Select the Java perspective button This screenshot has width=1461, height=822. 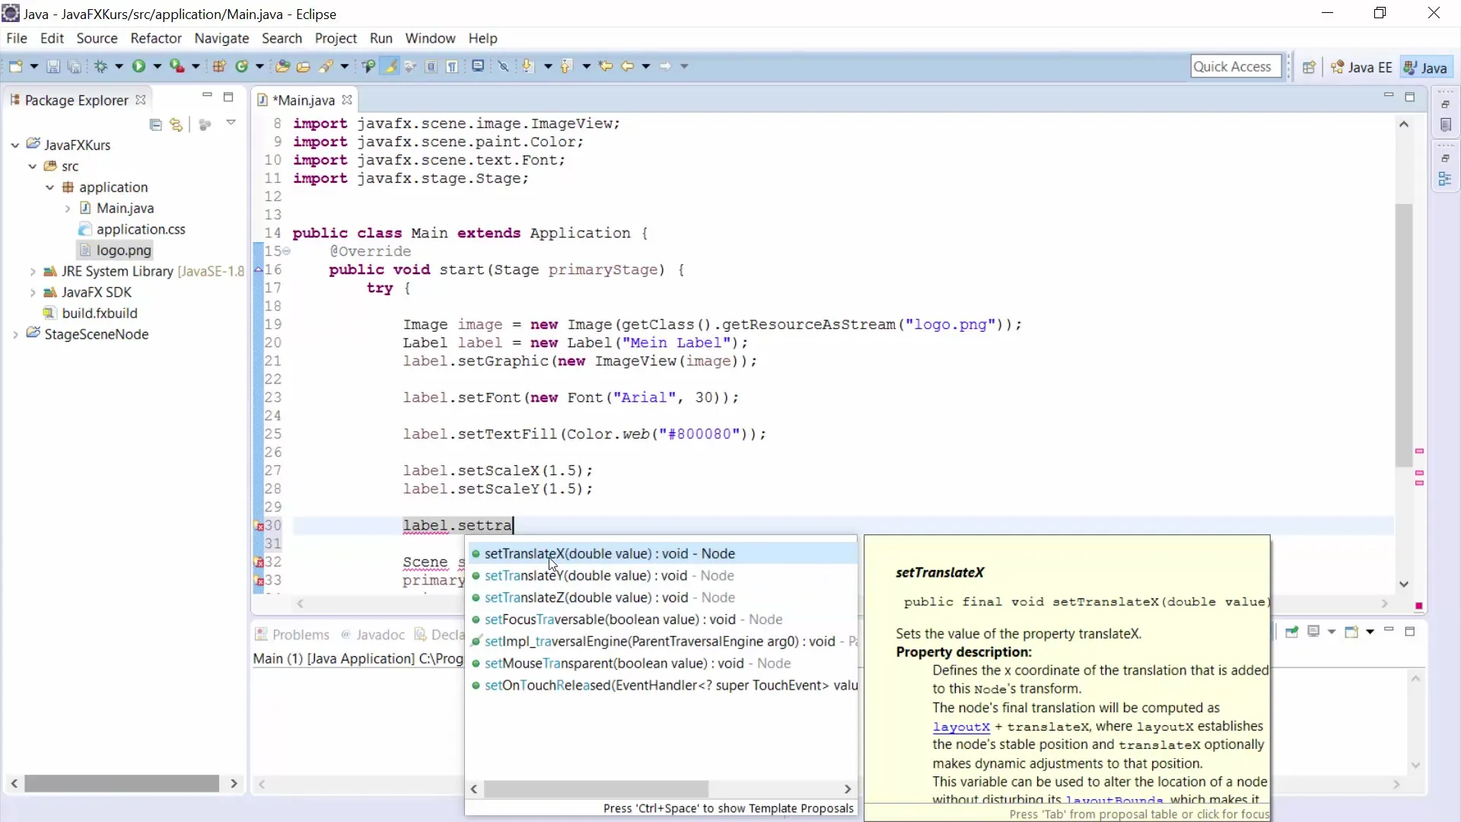point(1425,68)
